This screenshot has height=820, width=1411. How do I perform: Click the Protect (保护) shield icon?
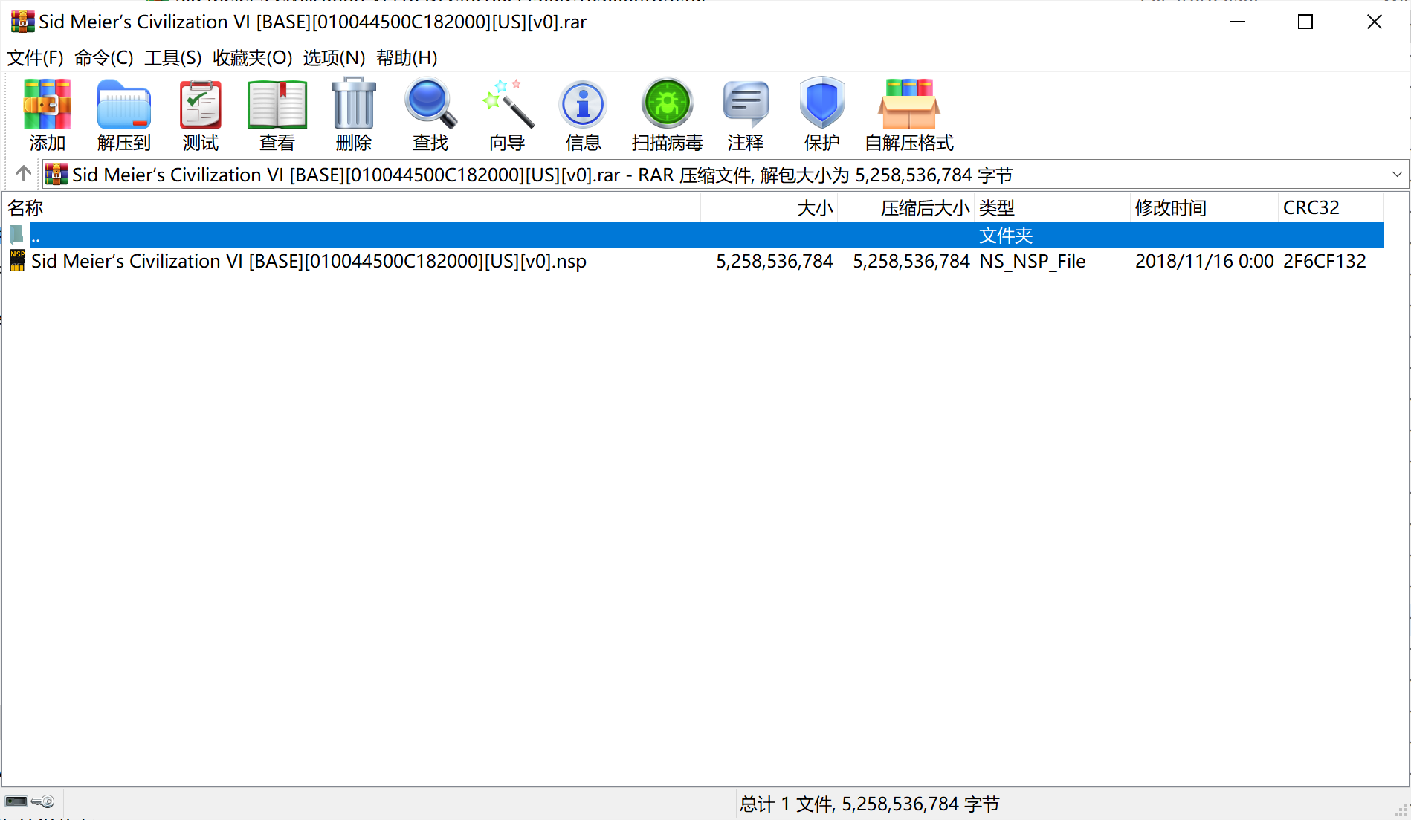[x=821, y=114]
